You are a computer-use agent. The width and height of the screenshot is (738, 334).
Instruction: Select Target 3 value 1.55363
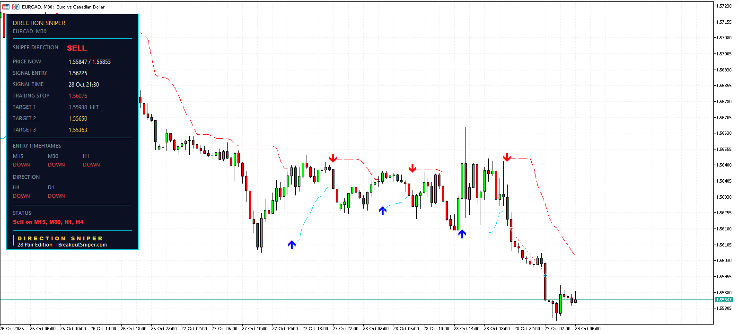pyautogui.click(x=78, y=130)
